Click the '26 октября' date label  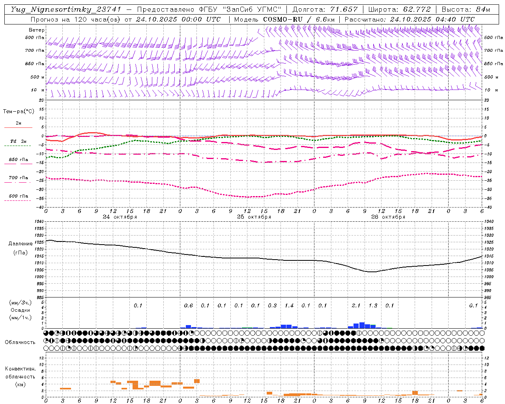point(388,217)
